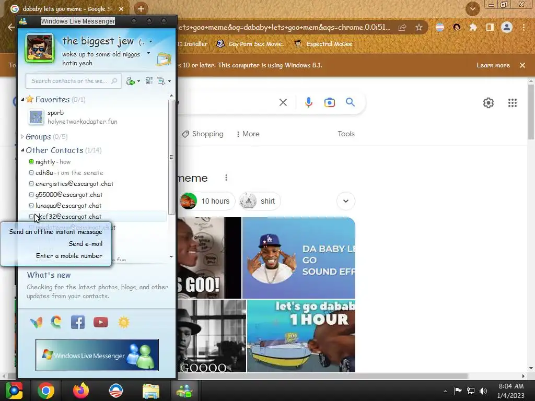
Task: Open the display name dropdown arrow
Action: pos(151,42)
